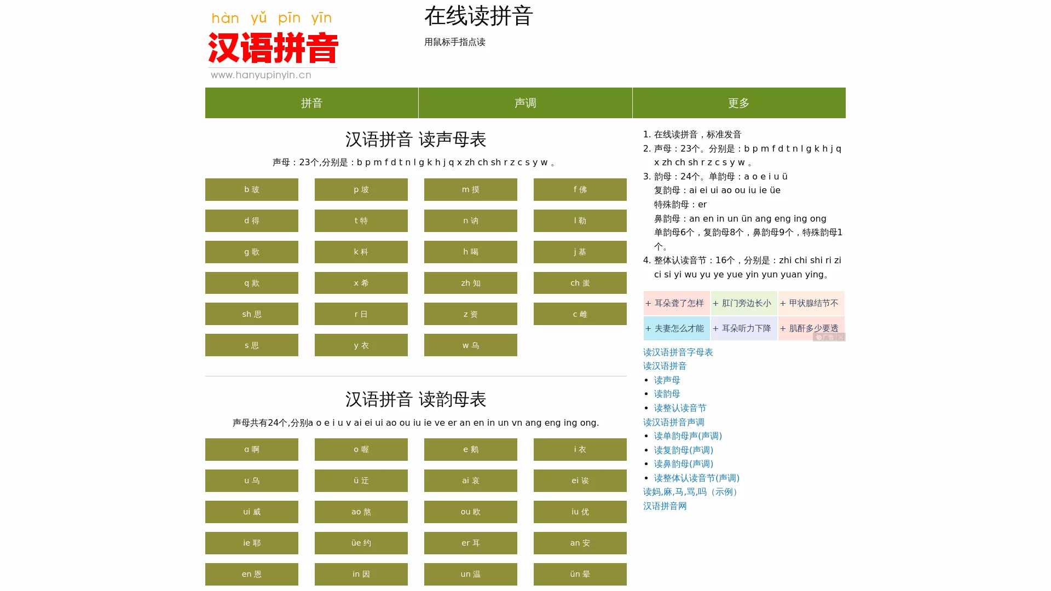Play the pinyin 'b 坡' sound button

click(251, 189)
